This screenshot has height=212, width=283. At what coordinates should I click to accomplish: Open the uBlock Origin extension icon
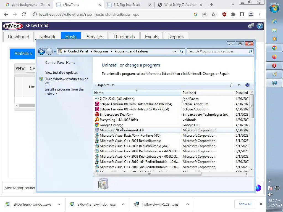coord(224,14)
